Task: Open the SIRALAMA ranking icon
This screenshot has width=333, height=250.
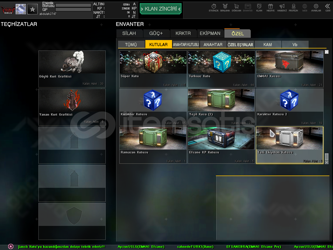Action: click(225, 8)
